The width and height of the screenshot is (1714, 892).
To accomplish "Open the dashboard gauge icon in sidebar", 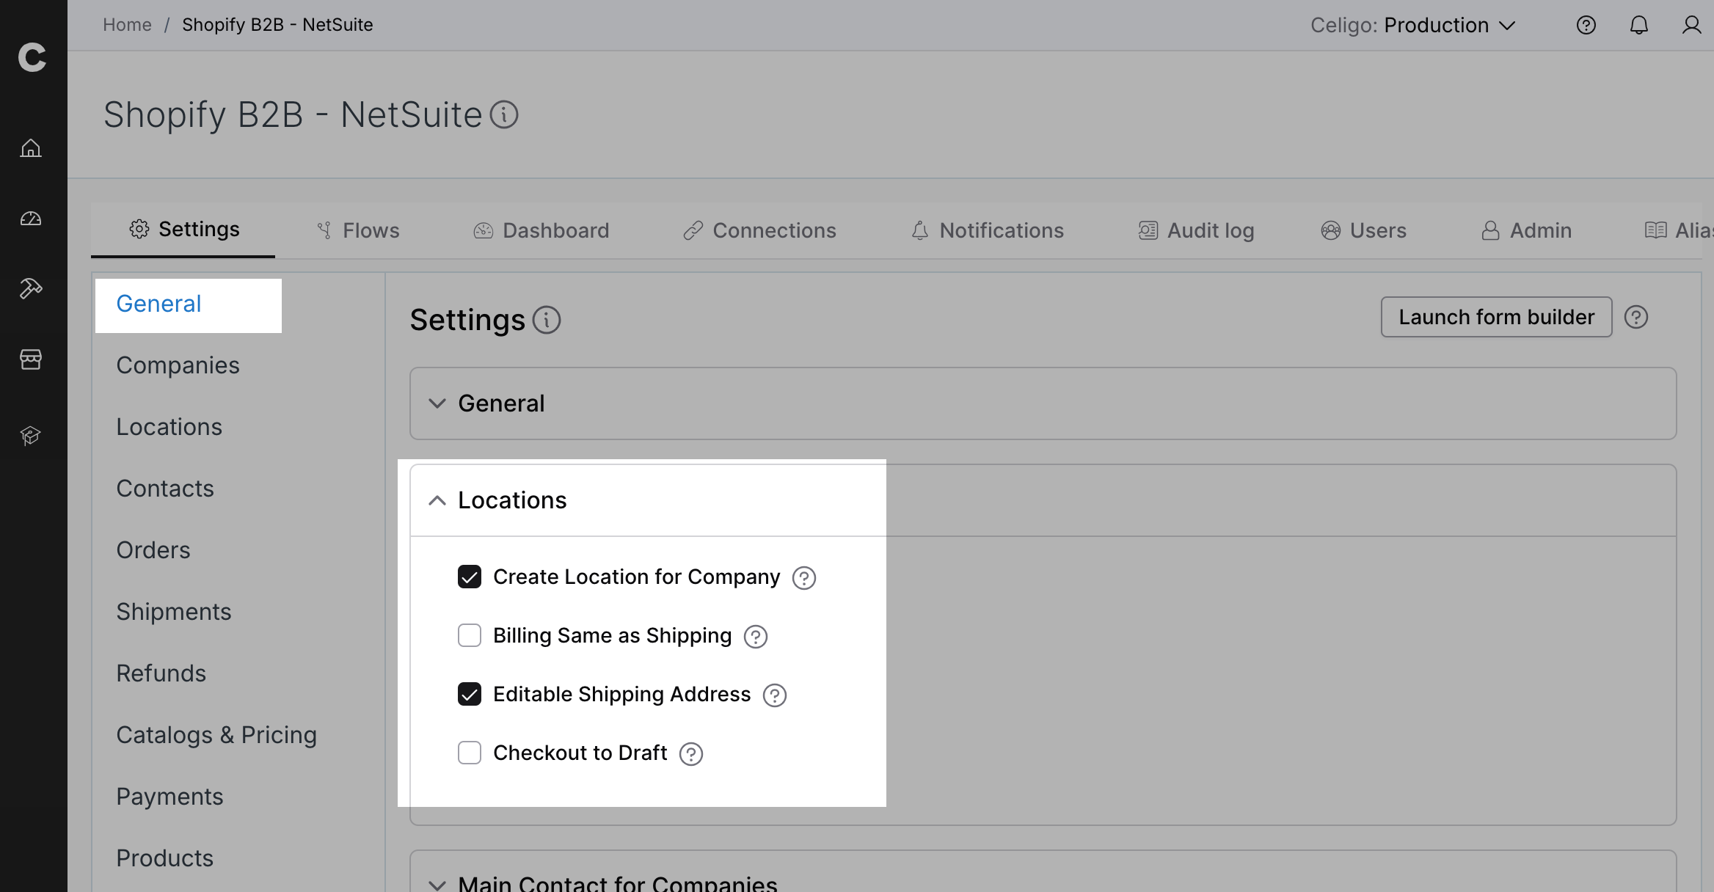I will [31, 219].
